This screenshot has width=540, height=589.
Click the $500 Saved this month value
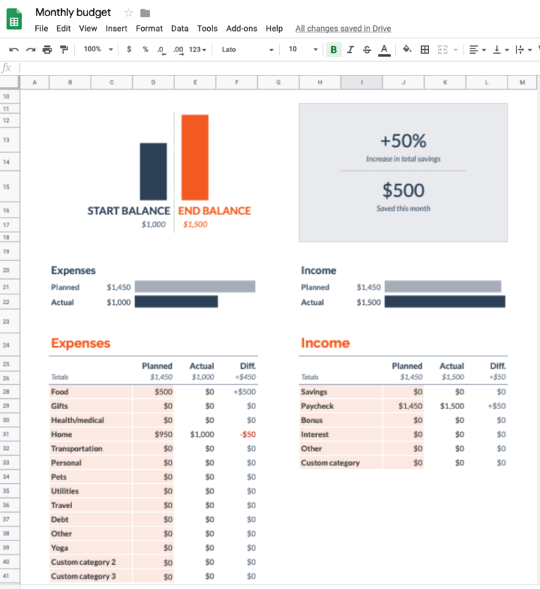[x=403, y=190]
